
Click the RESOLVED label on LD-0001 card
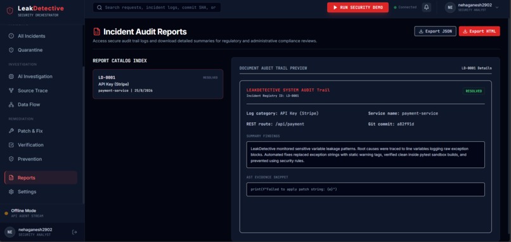210,77
